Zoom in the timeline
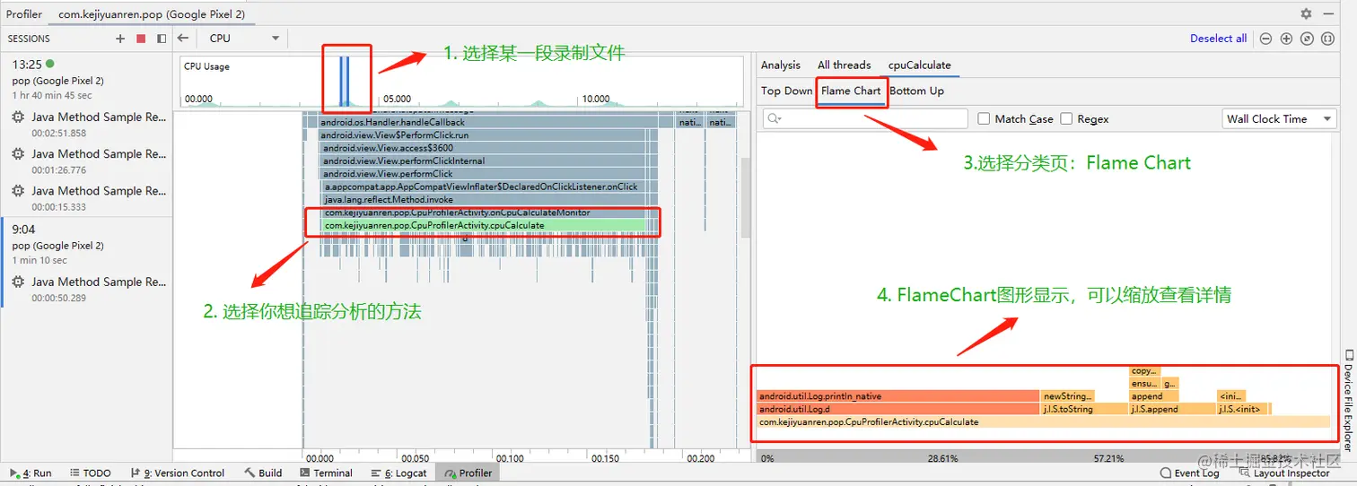The image size is (1357, 486). point(1286,39)
